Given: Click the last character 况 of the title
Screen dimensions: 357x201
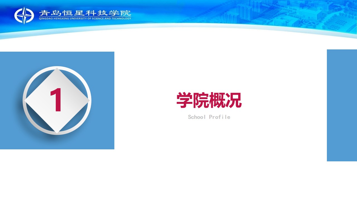Looking at the screenshot, I should 234,100.
